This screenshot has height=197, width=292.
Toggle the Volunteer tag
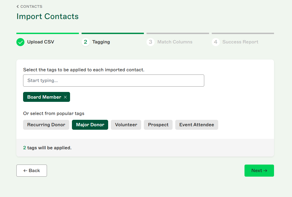pos(126,125)
